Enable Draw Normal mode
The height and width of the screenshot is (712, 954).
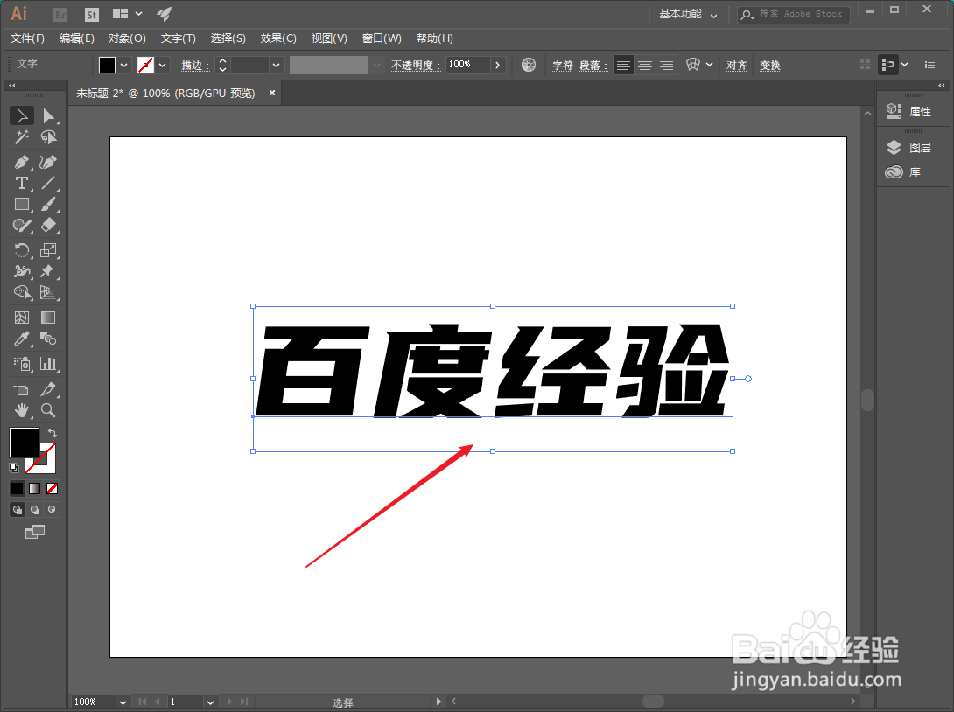tap(17, 510)
